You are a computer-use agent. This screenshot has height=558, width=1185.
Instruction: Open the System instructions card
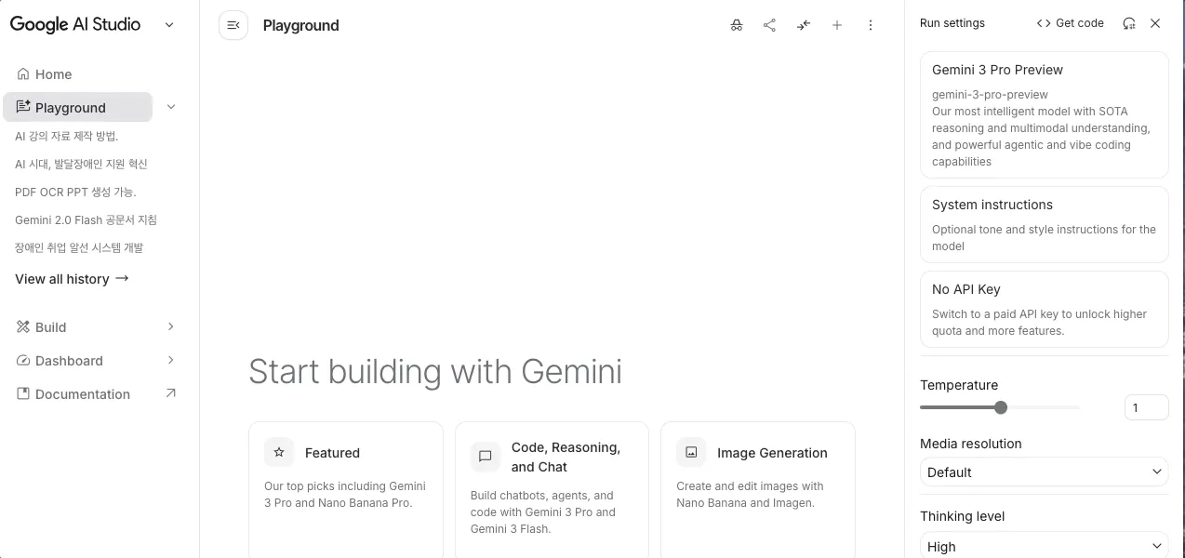(x=1044, y=224)
